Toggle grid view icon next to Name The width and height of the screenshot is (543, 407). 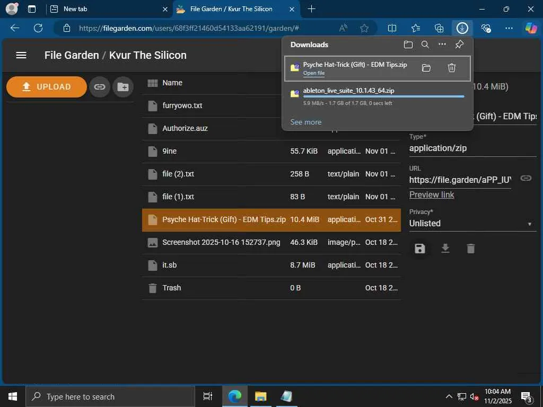152,83
